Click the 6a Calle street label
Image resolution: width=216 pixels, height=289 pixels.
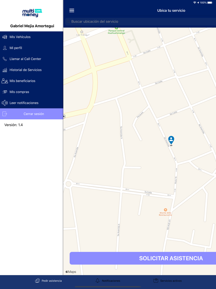pos(173,113)
